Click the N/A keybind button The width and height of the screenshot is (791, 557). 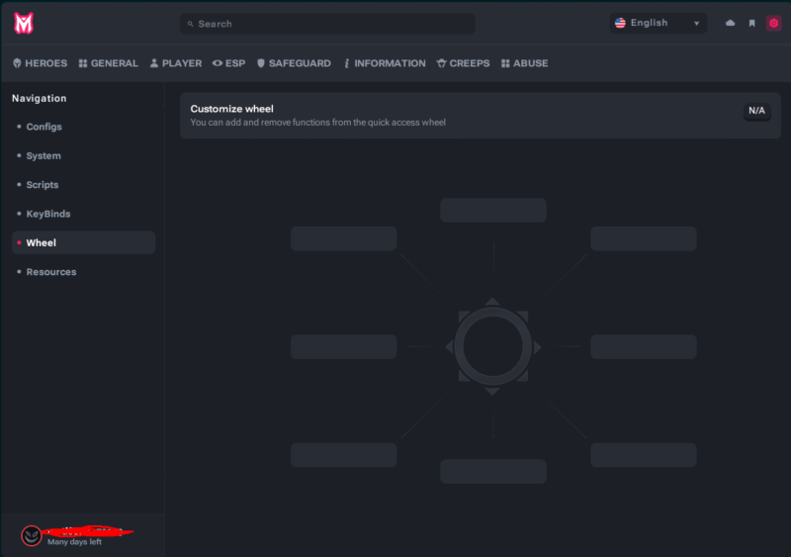[756, 111]
